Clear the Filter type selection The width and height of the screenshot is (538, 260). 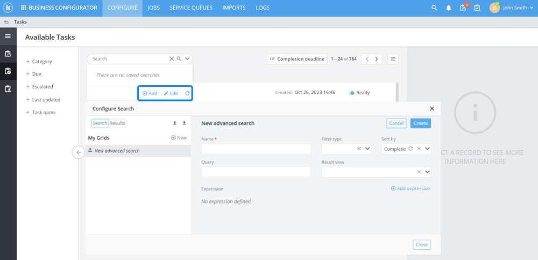click(x=359, y=149)
